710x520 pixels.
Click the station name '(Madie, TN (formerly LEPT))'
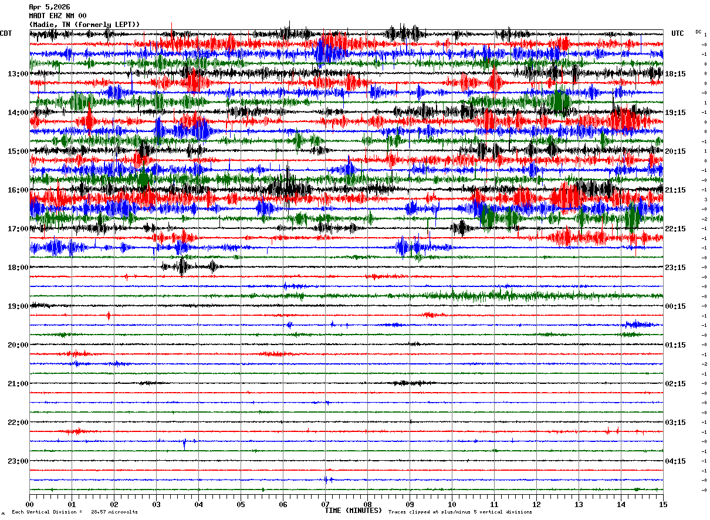[x=84, y=25]
